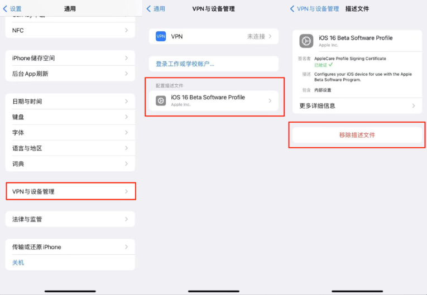This screenshot has height=295, width=427.
Task: Open 词典 settings
Action: [70, 163]
